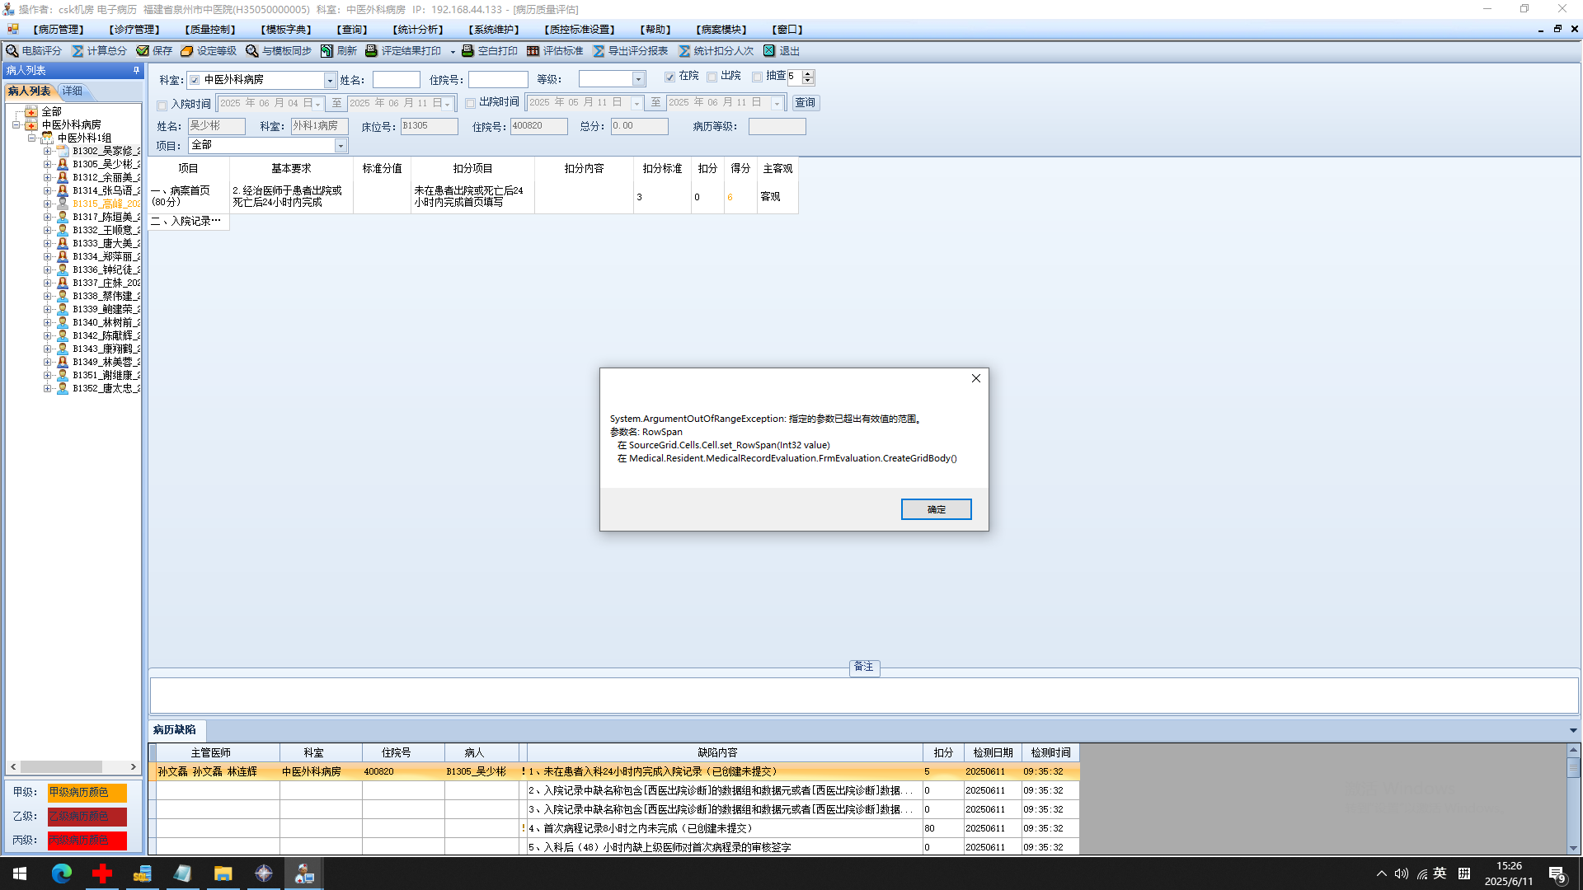Enable the 出院 checkbox
This screenshot has height=890, width=1583.
point(712,77)
